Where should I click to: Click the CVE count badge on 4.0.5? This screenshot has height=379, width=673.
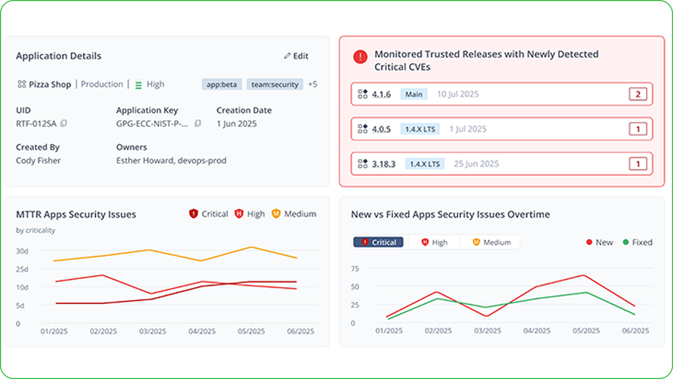point(638,129)
